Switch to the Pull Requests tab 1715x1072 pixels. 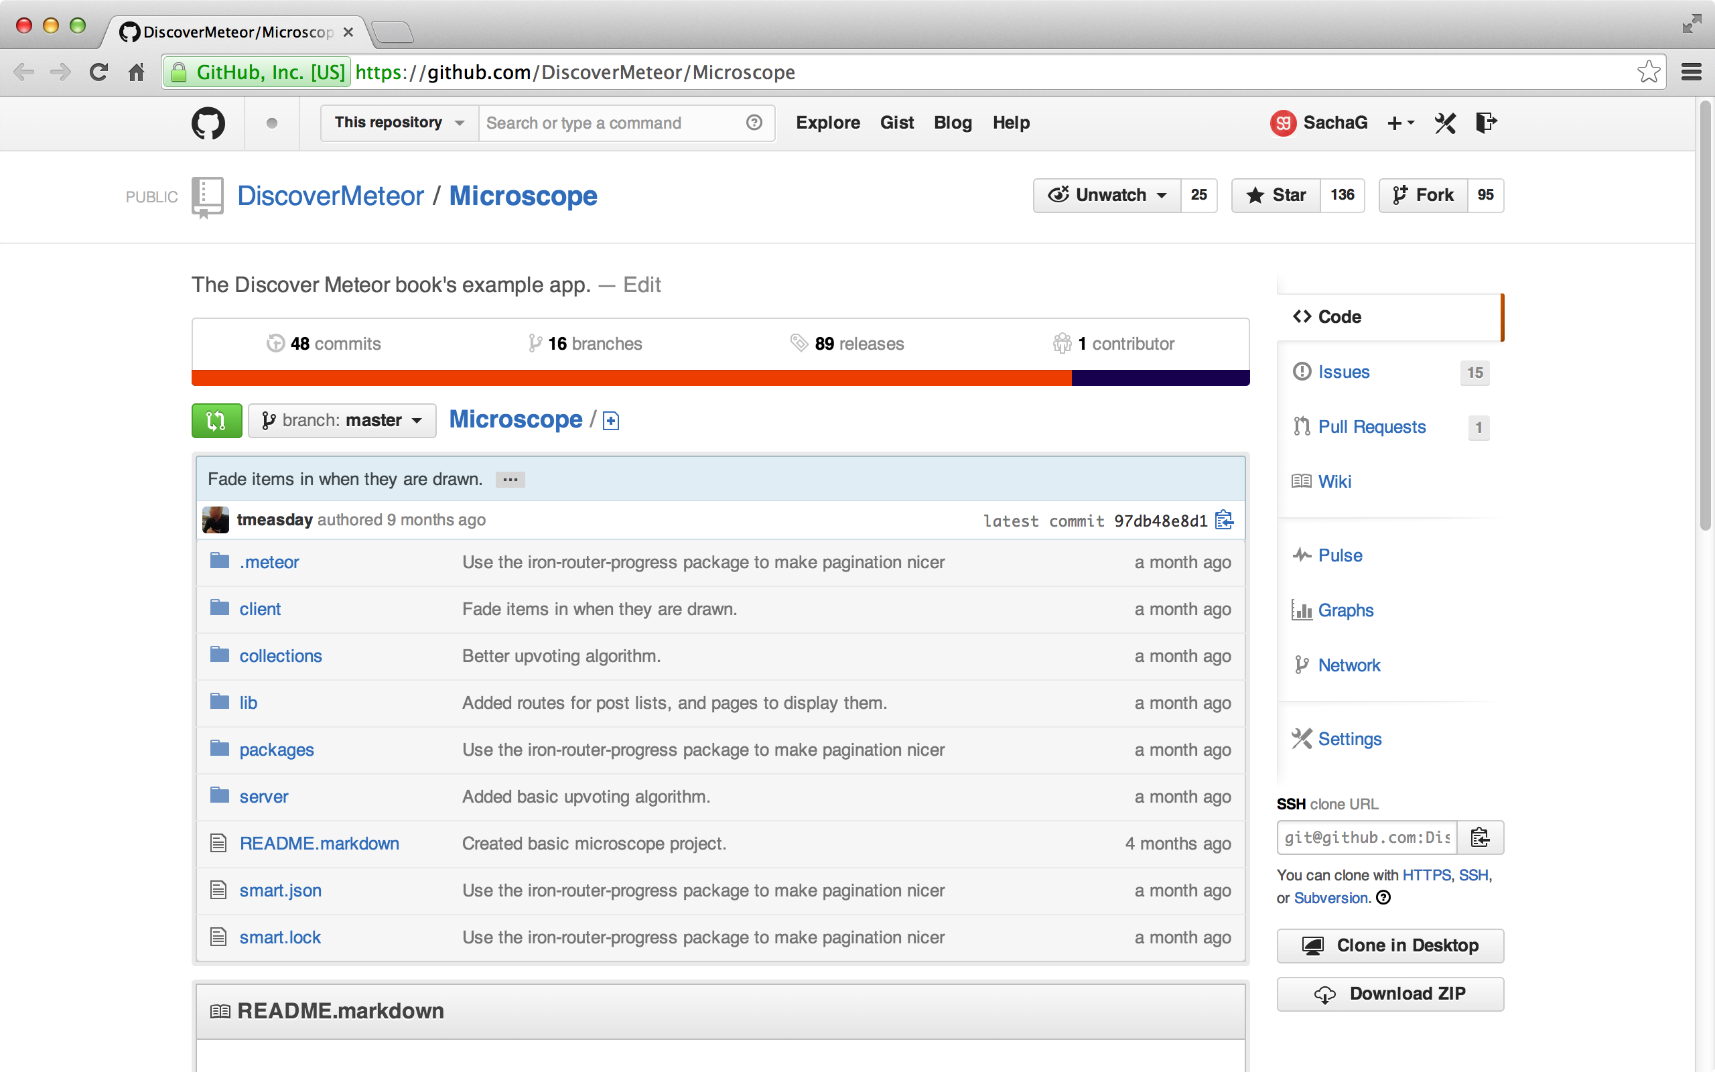[1371, 427]
